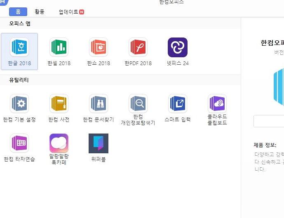Click the large blue Hancom logo in right panel
This screenshot has width=284, height=218.
(x=279, y=87)
